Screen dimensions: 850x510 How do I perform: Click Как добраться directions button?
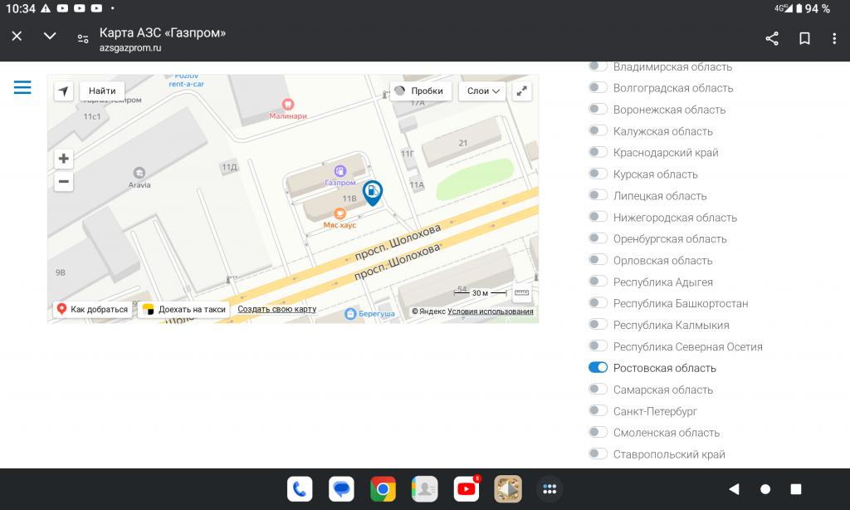[93, 309]
